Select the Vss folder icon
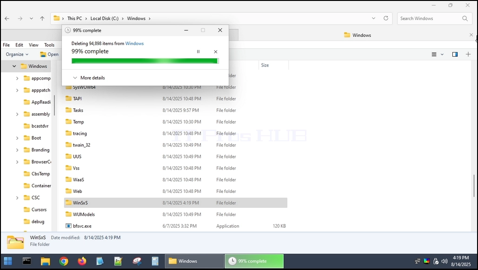 point(69,168)
